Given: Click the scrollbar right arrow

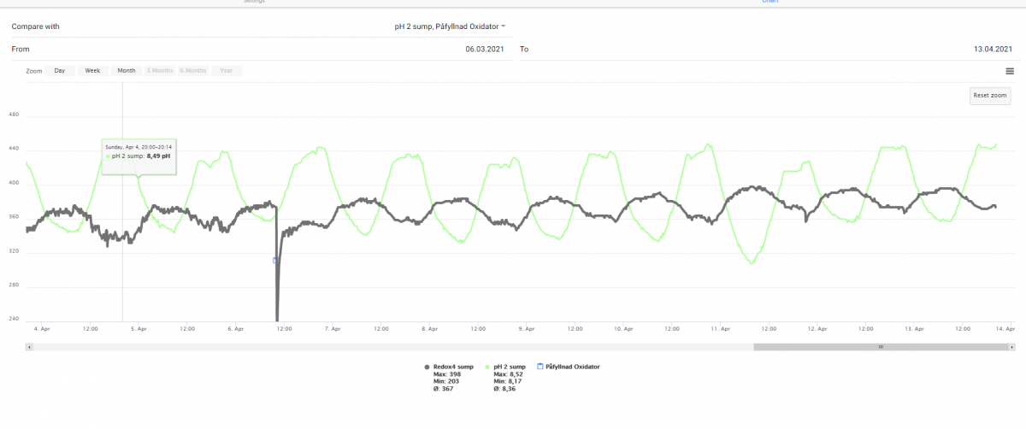Looking at the screenshot, I should pyautogui.click(x=1011, y=347).
